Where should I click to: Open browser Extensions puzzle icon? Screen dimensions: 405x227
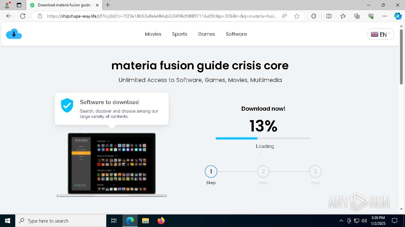314,16
